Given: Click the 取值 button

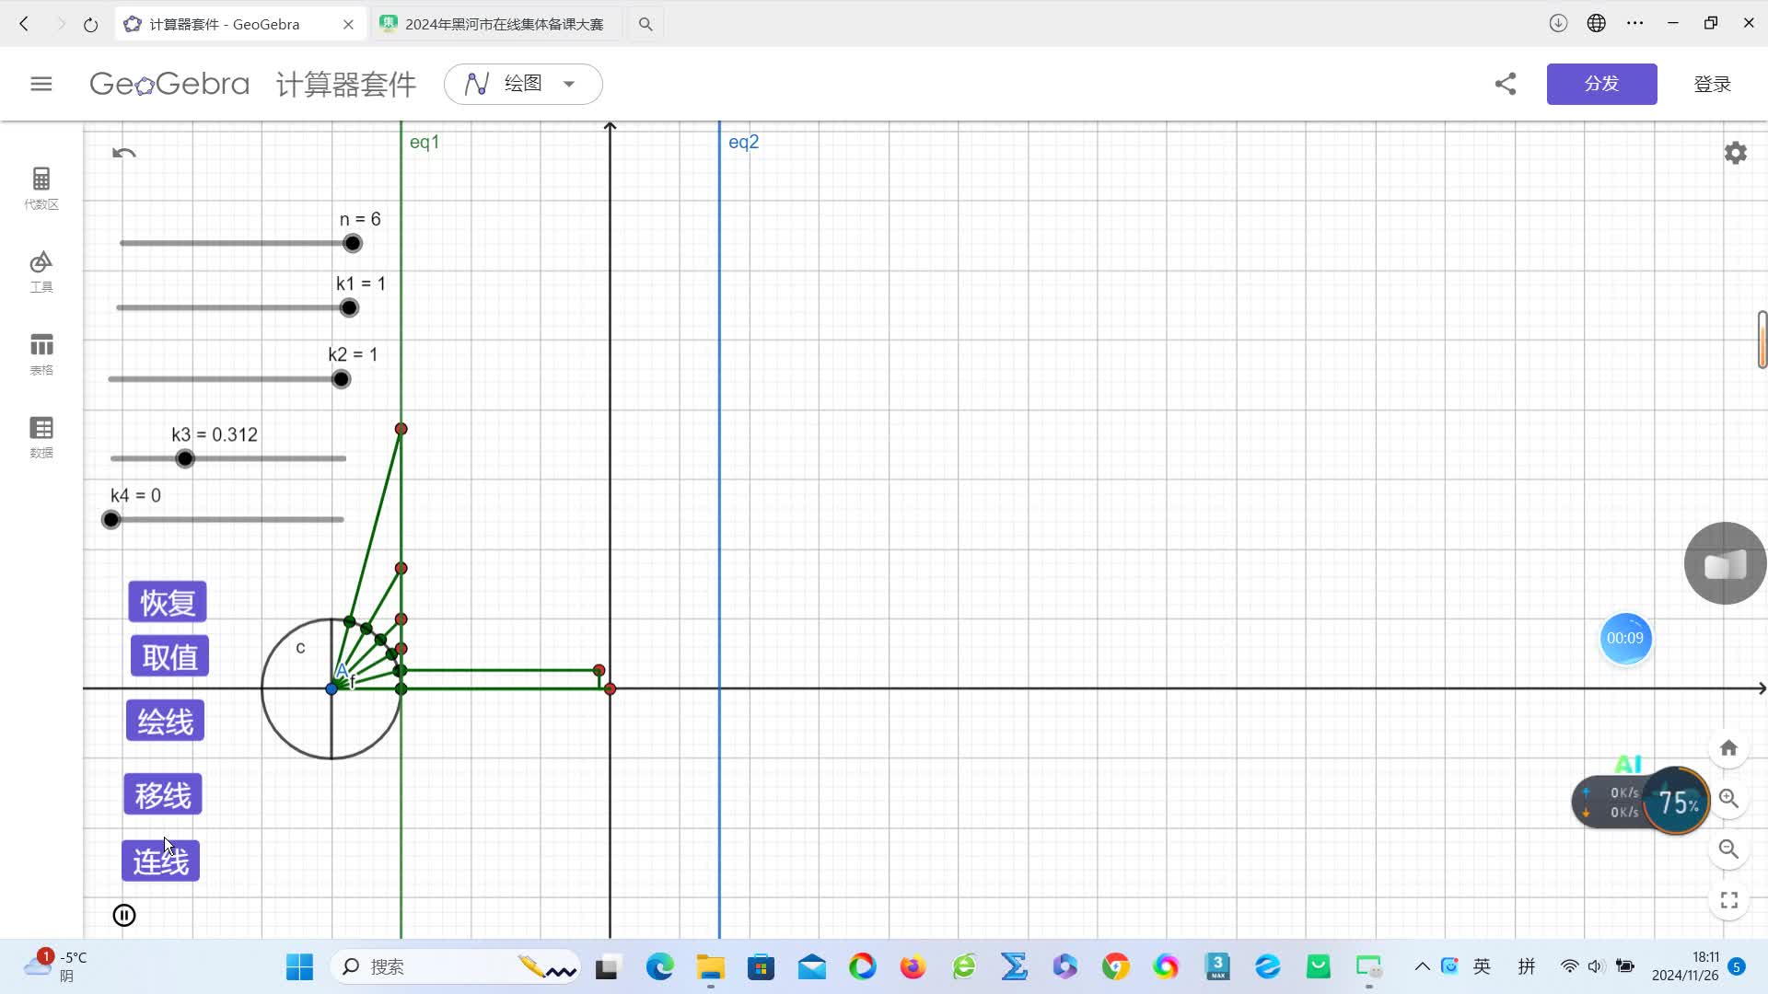Looking at the screenshot, I should tap(169, 656).
